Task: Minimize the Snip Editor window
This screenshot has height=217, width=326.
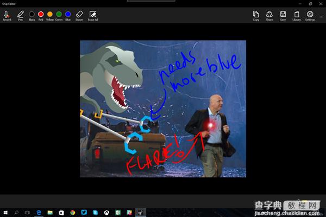Action: 300,4
